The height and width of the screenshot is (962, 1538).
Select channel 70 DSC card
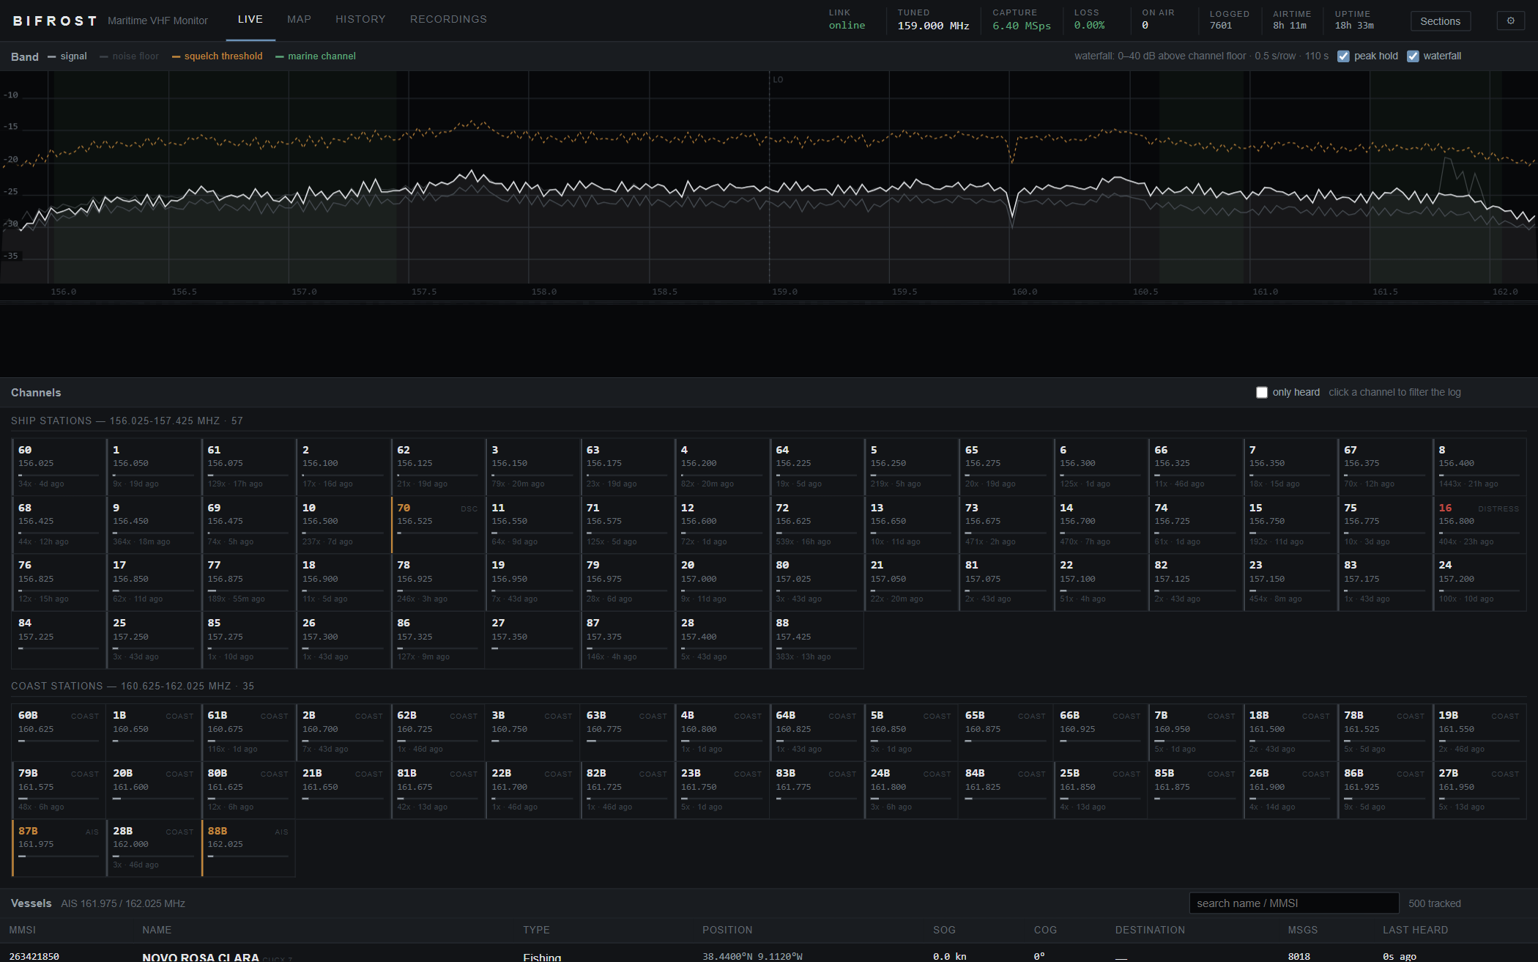click(437, 525)
